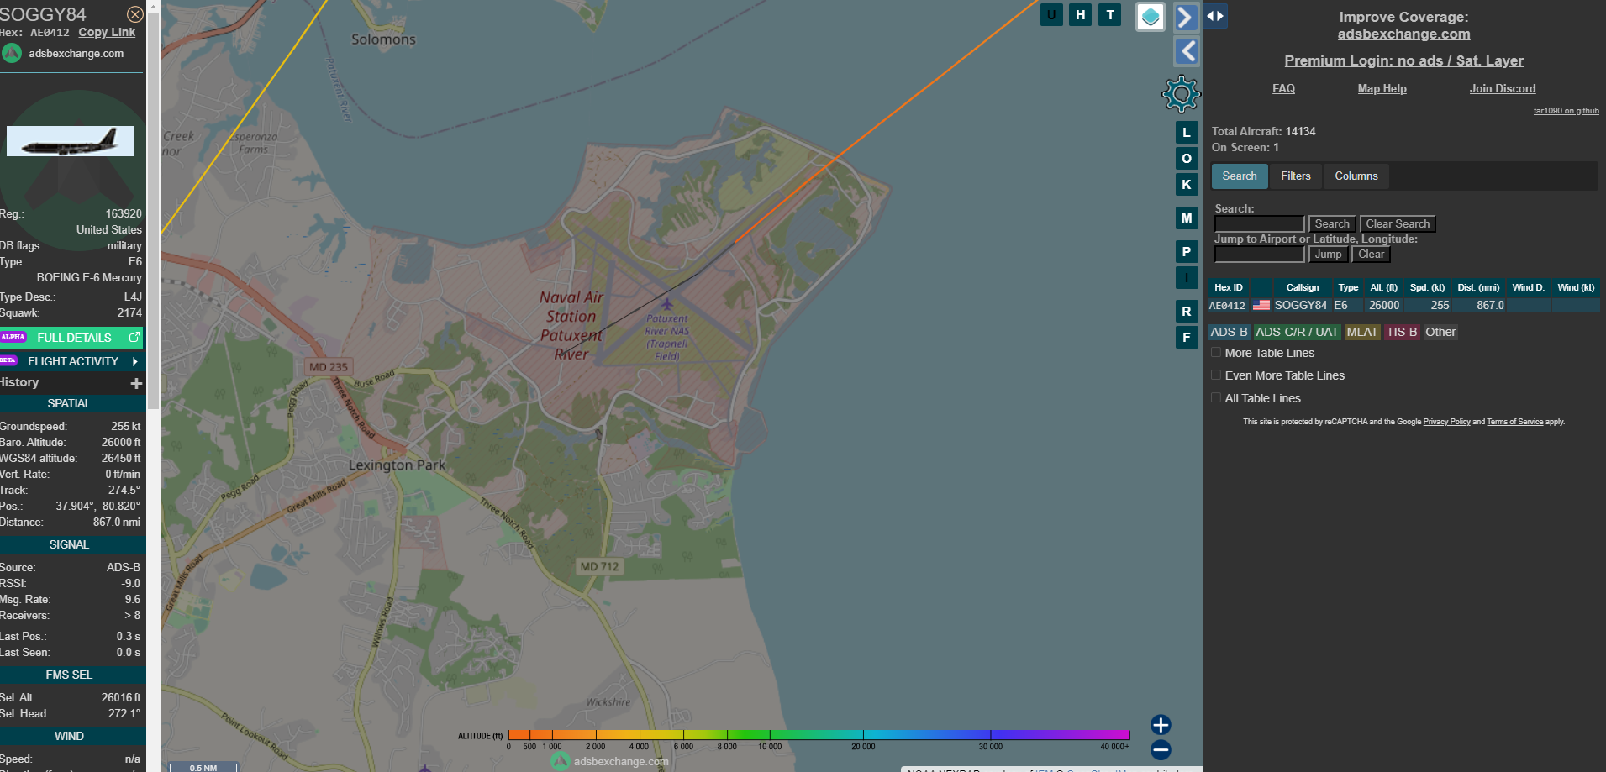Image resolution: width=1606 pixels, height=772 pixels.
Task: Click the Join Discord link
Action: 1502,88
